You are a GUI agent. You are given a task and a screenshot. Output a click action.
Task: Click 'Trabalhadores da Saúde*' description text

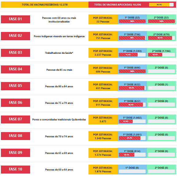point(59,53)
